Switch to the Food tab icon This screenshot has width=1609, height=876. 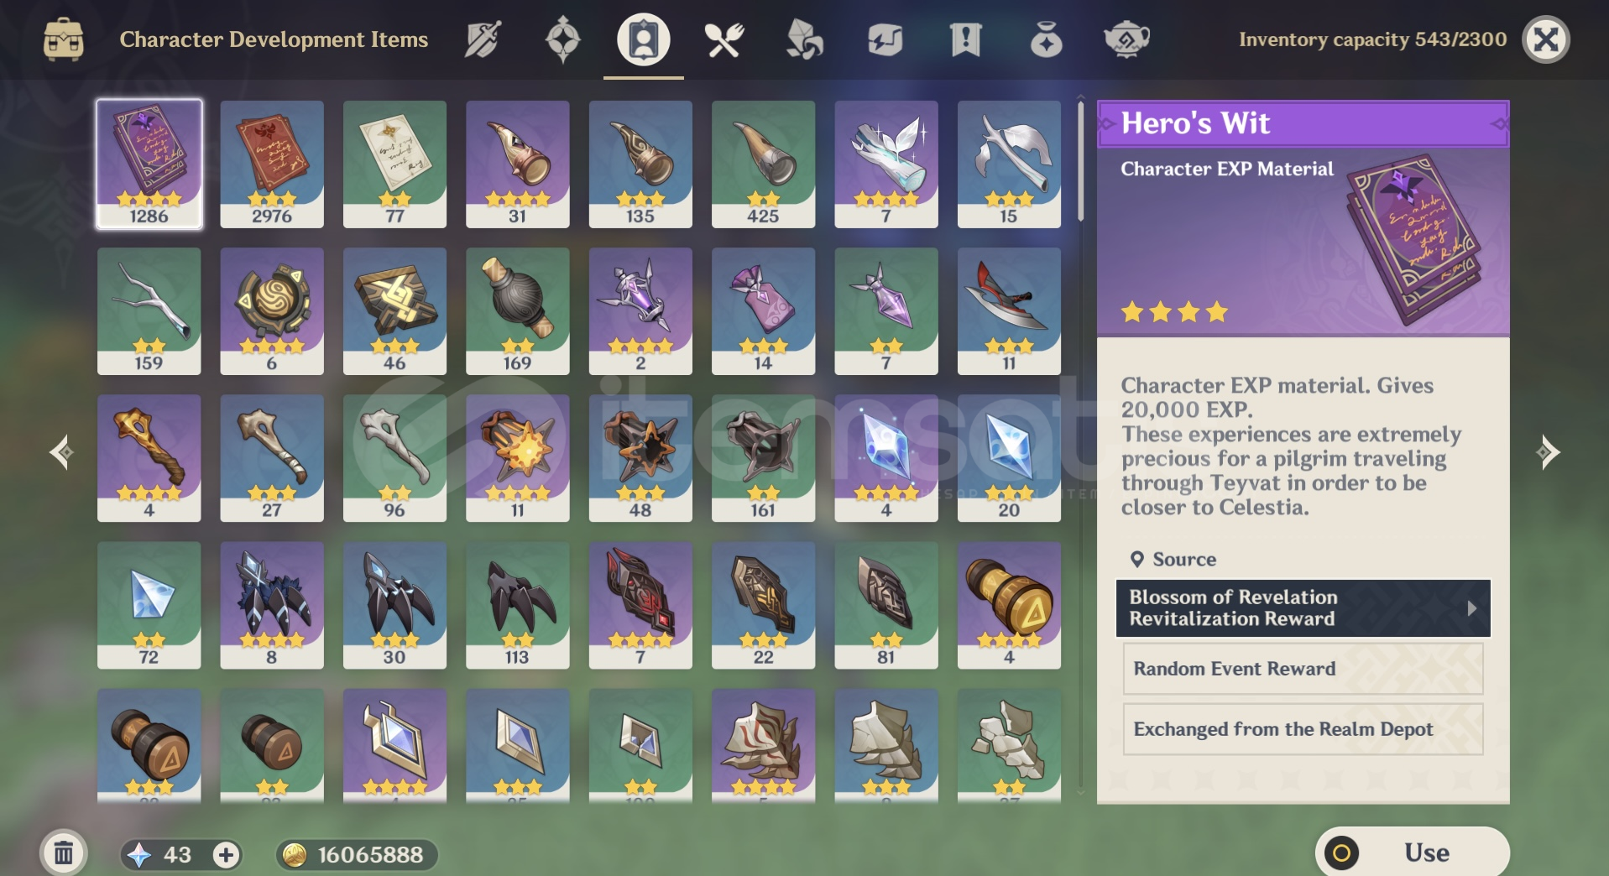[x=724, y=39]
